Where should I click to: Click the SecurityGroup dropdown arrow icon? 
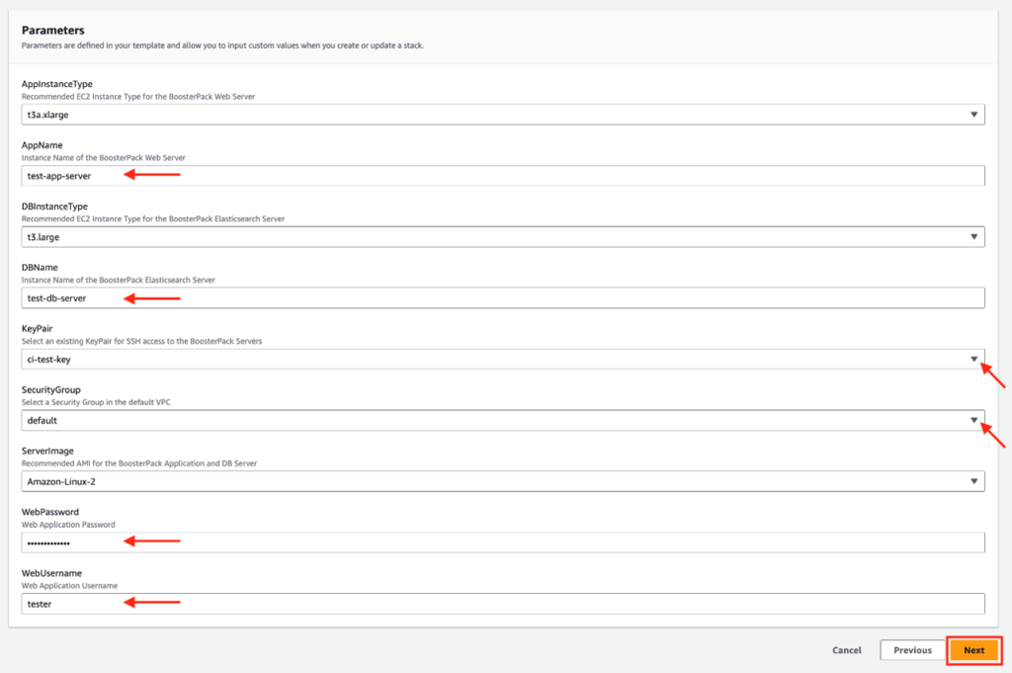(x=973, y=420)
